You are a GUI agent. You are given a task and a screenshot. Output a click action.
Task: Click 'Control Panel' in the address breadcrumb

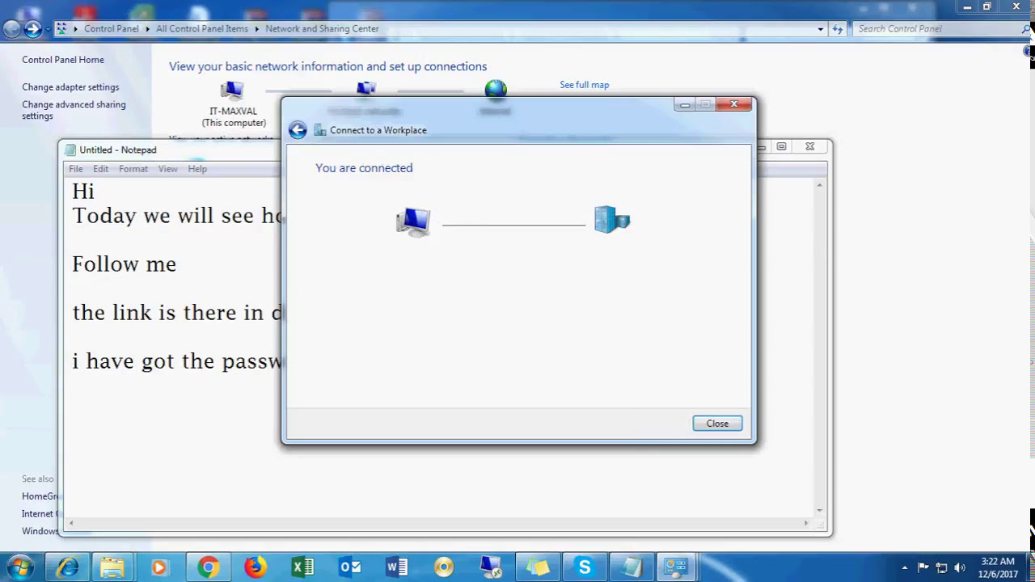[111, 29]
